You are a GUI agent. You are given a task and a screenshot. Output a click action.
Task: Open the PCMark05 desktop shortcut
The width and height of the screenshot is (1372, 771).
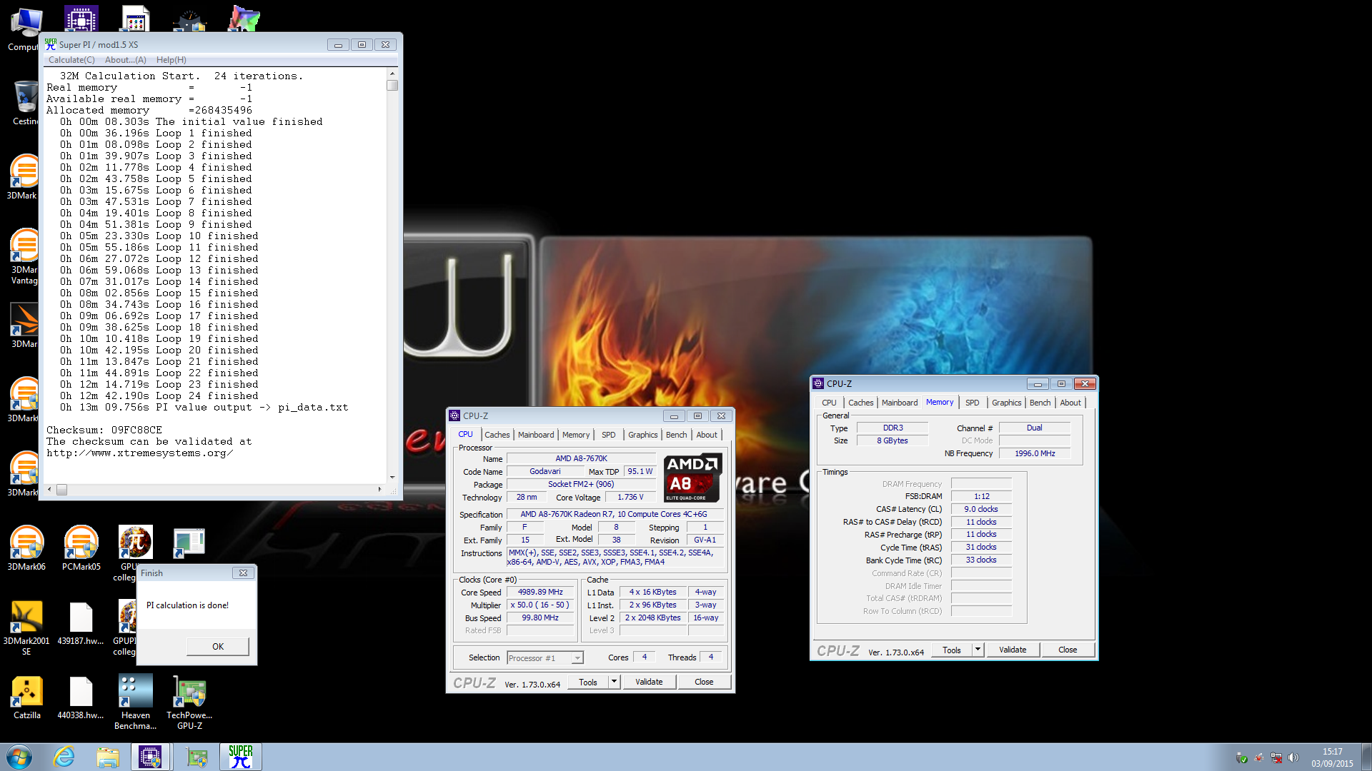[81, 548]
